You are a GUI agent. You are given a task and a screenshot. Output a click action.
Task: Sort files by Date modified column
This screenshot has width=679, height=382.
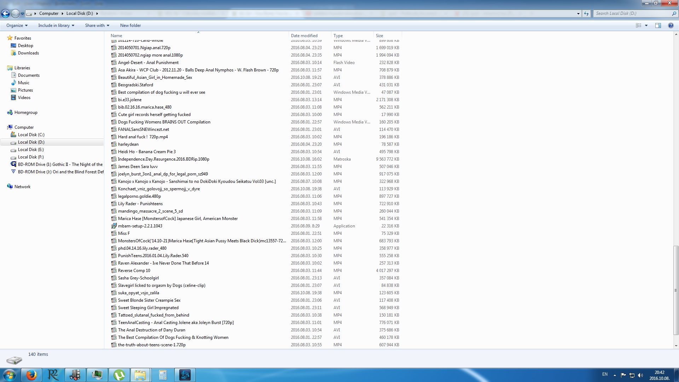click(x=310, y=36)
